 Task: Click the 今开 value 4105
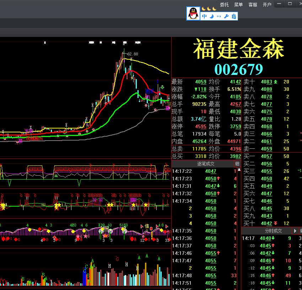coord(235,97)
